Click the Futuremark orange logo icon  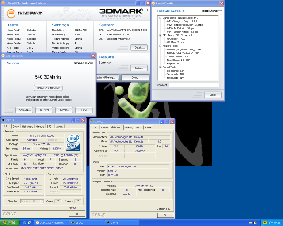pos(11,13)
